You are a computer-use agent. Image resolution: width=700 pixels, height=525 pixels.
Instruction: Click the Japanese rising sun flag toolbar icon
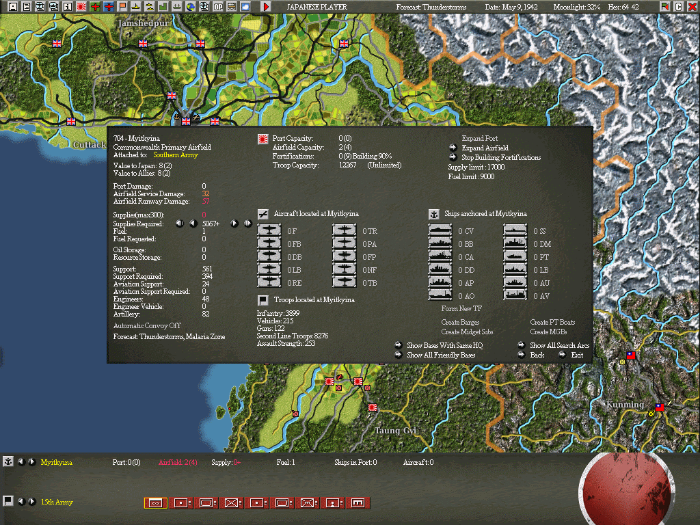(81, 6)
